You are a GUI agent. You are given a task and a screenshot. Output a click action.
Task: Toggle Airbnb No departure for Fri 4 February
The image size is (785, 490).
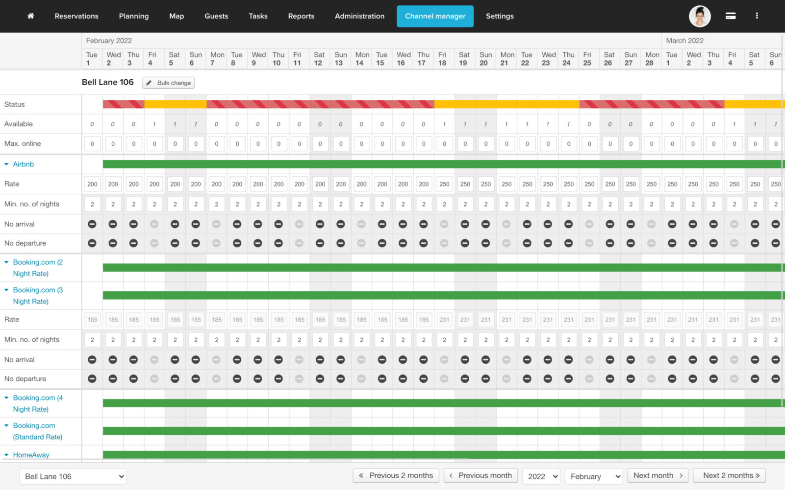(154, 243)
